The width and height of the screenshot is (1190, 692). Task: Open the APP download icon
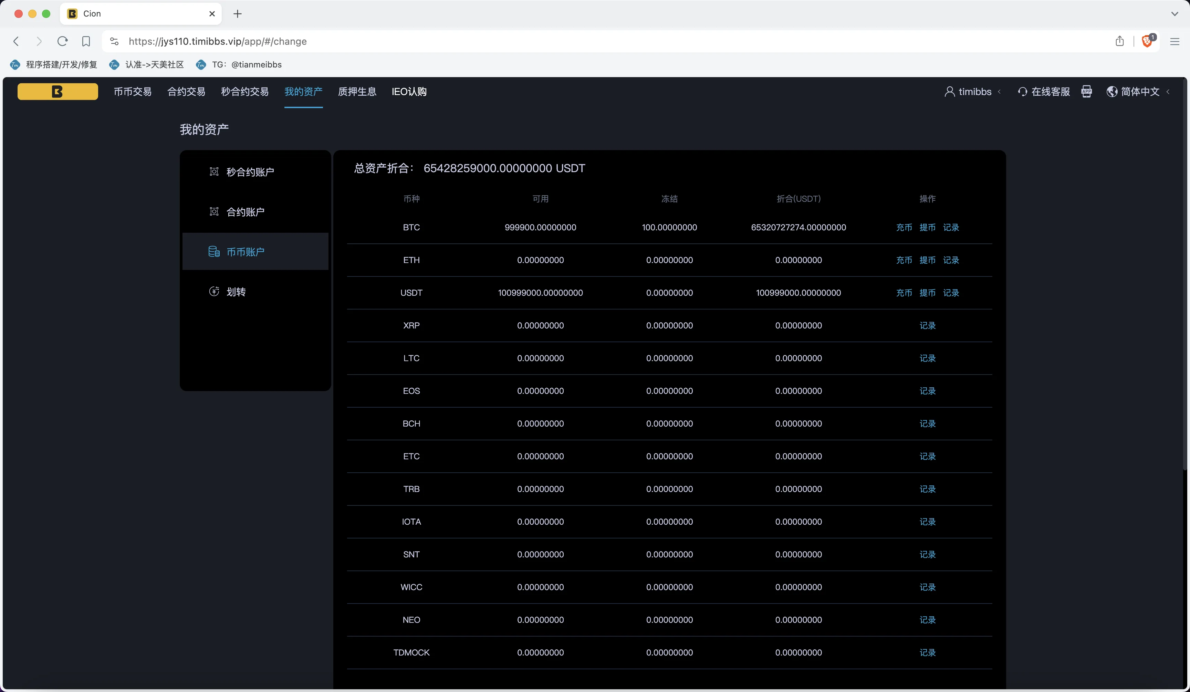point(1086,92)
